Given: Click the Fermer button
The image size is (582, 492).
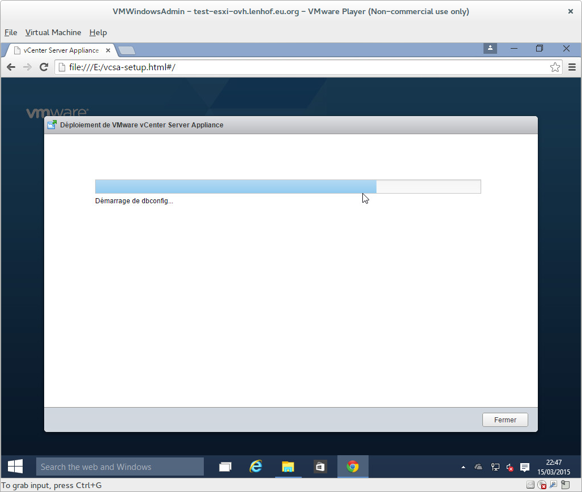Looking at the screenshot, I should (505, 420).
